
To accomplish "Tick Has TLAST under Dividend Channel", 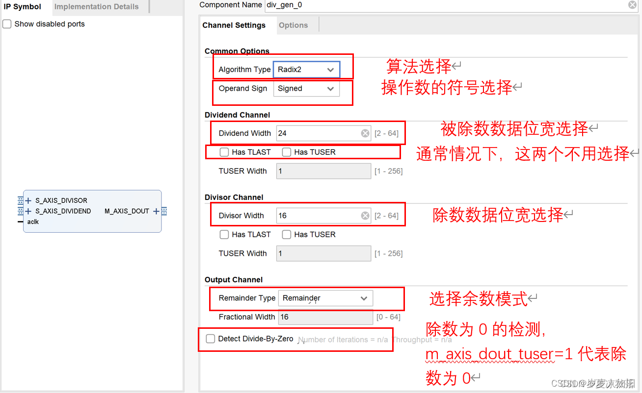I will click(x=224, y=152).
